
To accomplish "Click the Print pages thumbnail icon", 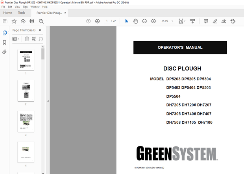I will (33, 39).
